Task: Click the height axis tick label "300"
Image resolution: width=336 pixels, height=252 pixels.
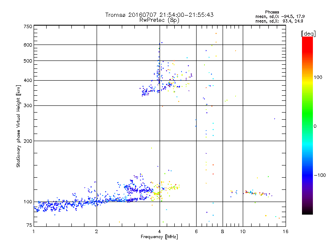Action: (28, 106)
